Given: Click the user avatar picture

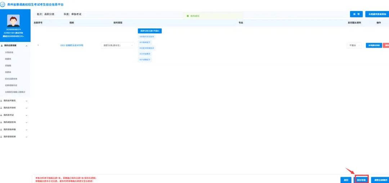Looking at the screenshot, I should click(13, 21).
